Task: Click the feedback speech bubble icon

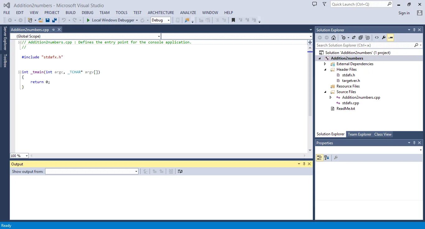Action: (315, 4)
